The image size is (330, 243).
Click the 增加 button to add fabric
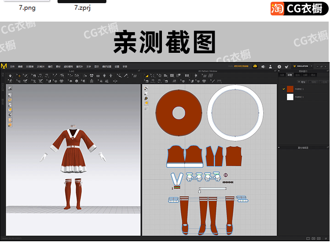click(x=303, y=82)
